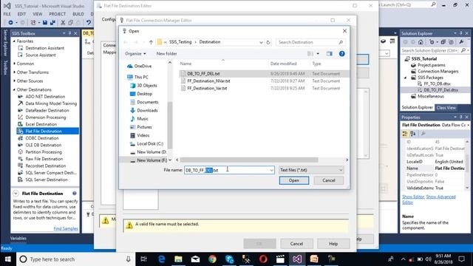Screen dimensions: 473x266
Task: Click the Undo icon in Visual Studio toolbar
Action: (89, 23)
